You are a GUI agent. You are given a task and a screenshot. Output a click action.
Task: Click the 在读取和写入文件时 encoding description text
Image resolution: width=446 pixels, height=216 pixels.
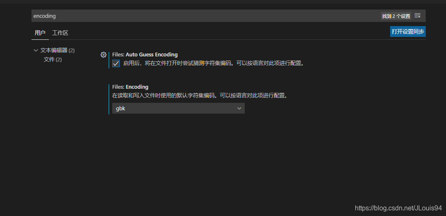click(200, 96)
